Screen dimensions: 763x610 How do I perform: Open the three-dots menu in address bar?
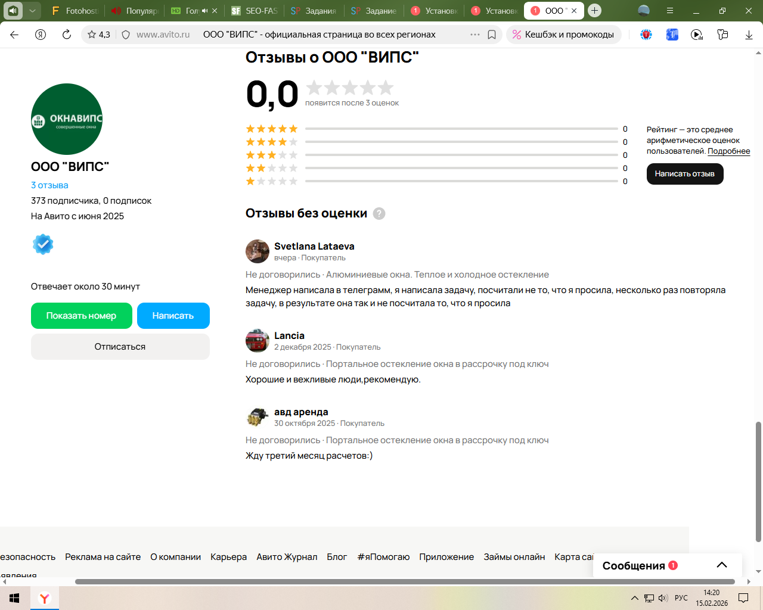[x=475, y=35]
